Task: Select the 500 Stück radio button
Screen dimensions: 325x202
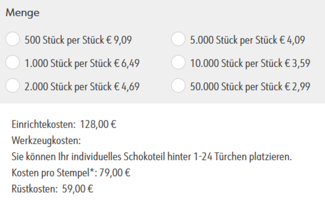Action: [12, 40]
